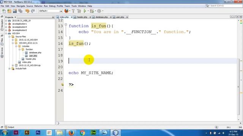Open Google Chrome from the taskbar
Image resolution: width=243 pixels, height=136 pixels.
[82, 133]
